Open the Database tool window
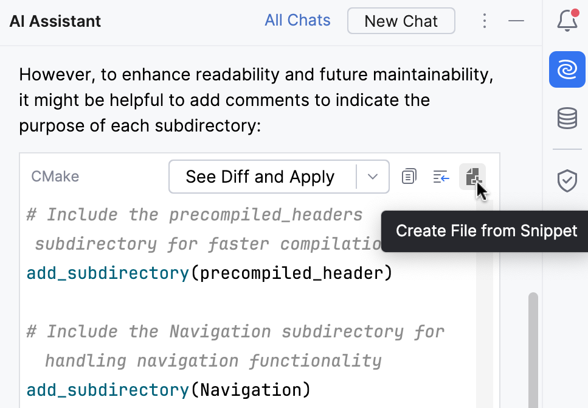 (567, 119)
